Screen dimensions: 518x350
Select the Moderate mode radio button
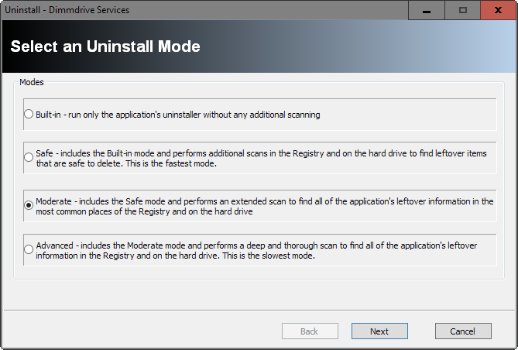[29, 205]
